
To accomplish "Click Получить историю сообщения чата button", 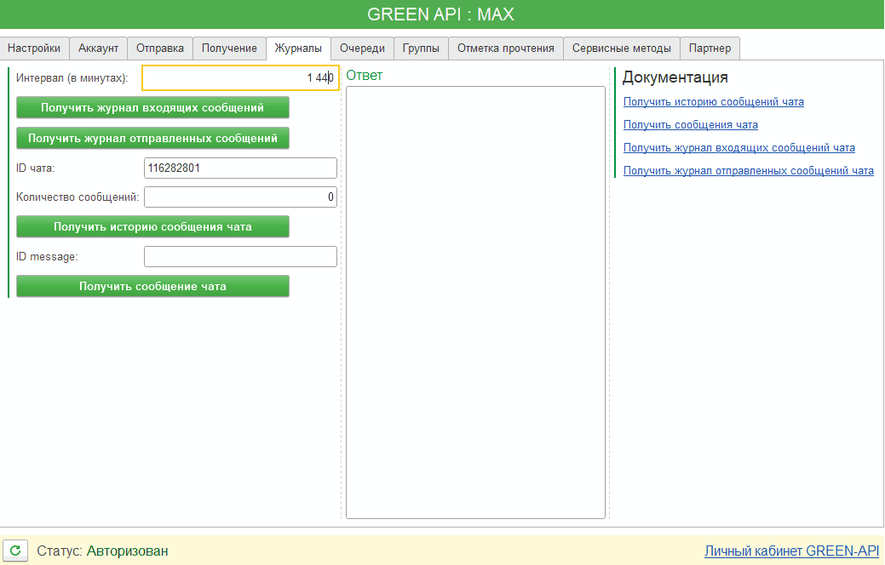I will pos(153,226).
